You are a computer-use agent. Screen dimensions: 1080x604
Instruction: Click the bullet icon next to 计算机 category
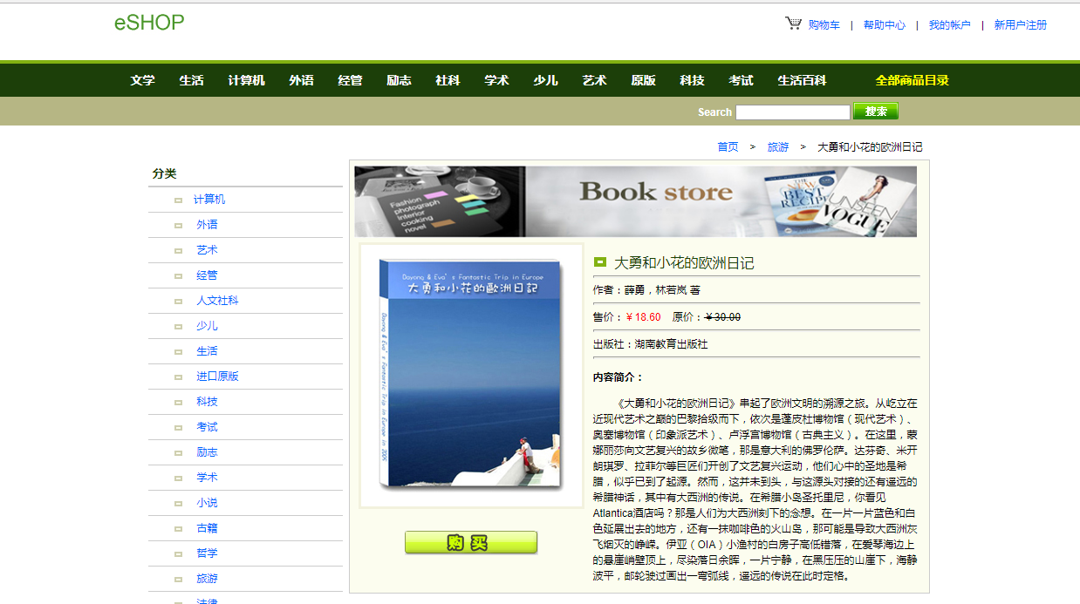coord(178,200)
